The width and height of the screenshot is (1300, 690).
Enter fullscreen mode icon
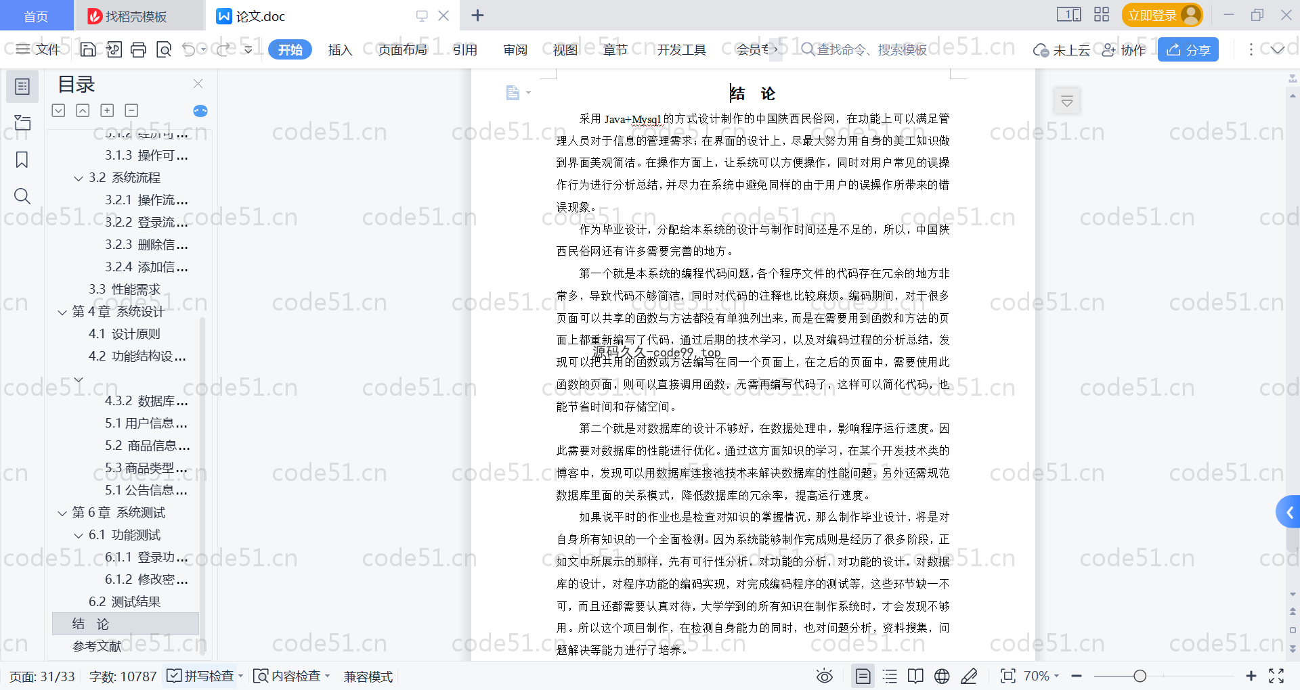pyautogui.click(x=1276, y=676)
